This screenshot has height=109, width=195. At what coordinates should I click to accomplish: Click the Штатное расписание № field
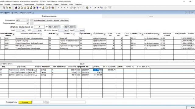(x=39, y=27)
